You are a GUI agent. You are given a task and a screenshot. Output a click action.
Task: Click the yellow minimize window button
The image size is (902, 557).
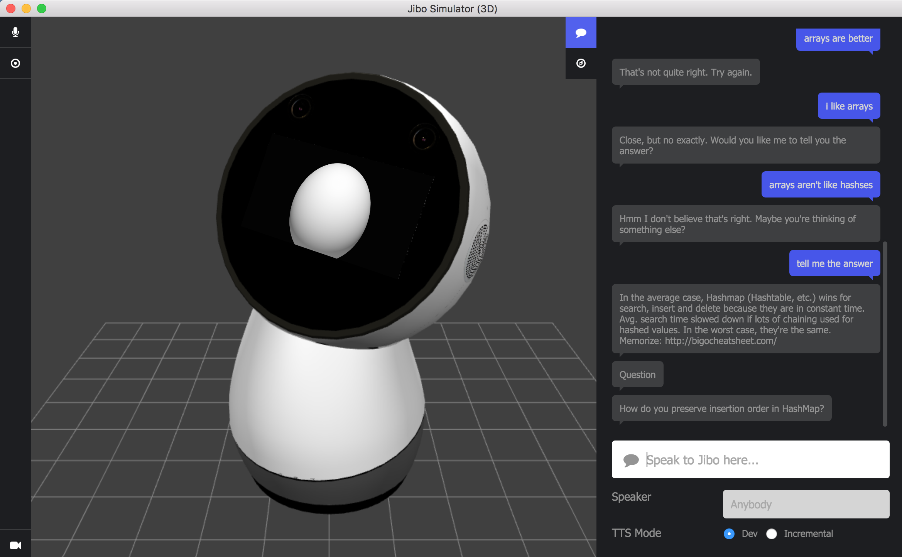pos(26,8)
